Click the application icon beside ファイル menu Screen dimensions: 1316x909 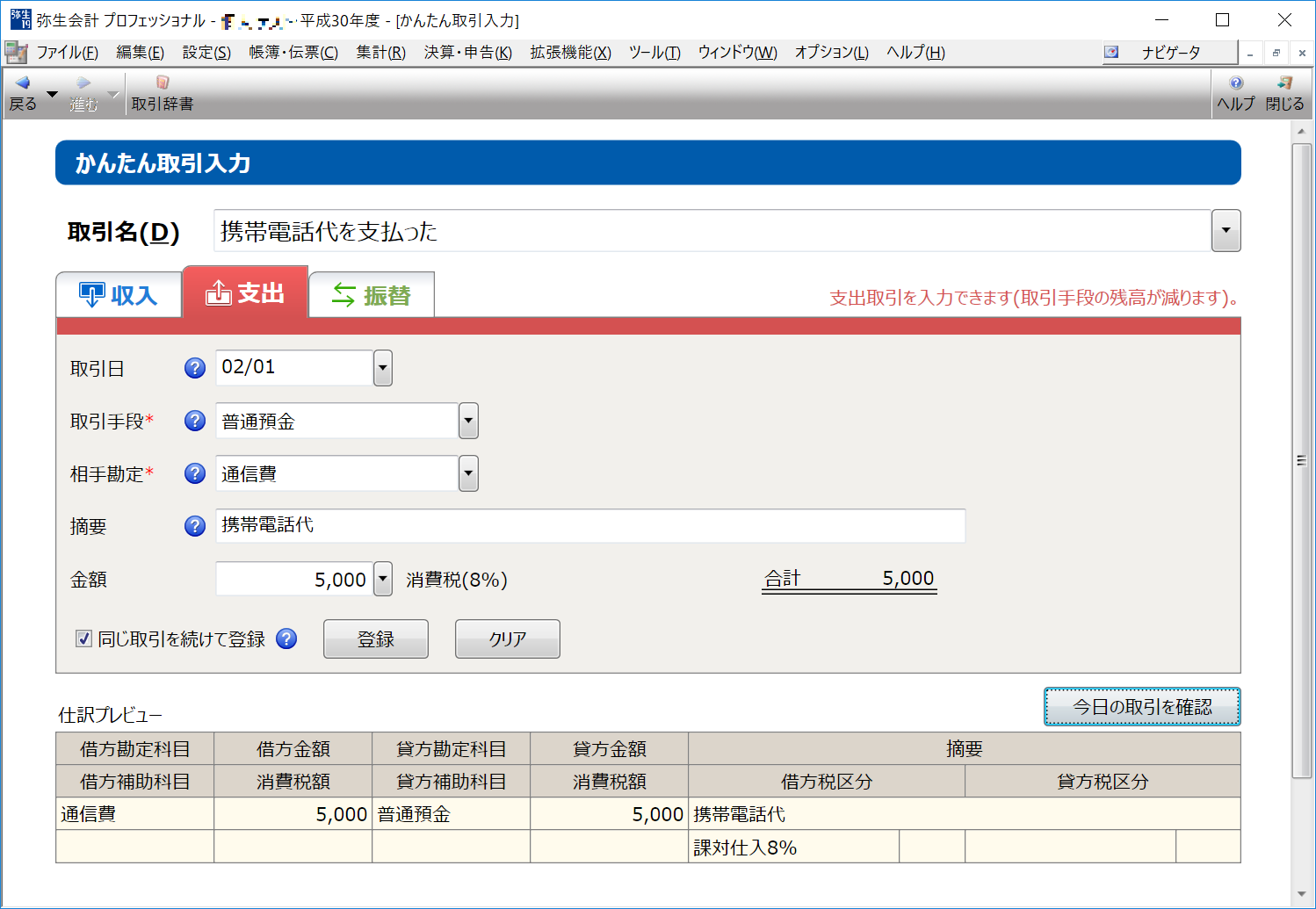[16, 52]
